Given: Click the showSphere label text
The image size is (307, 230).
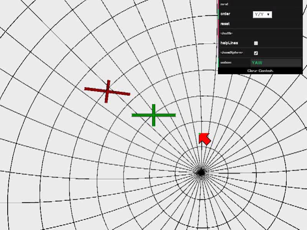Looking at the screenshot, I should pos(231,53).
